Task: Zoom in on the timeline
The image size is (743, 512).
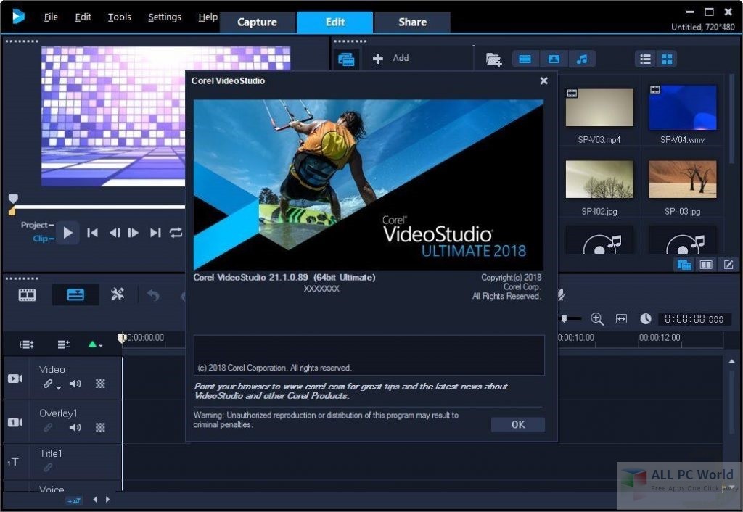Action: (596, 319)
